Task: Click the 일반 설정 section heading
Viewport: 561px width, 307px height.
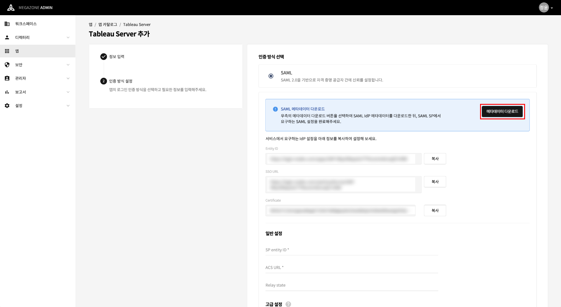Action: 274,233
